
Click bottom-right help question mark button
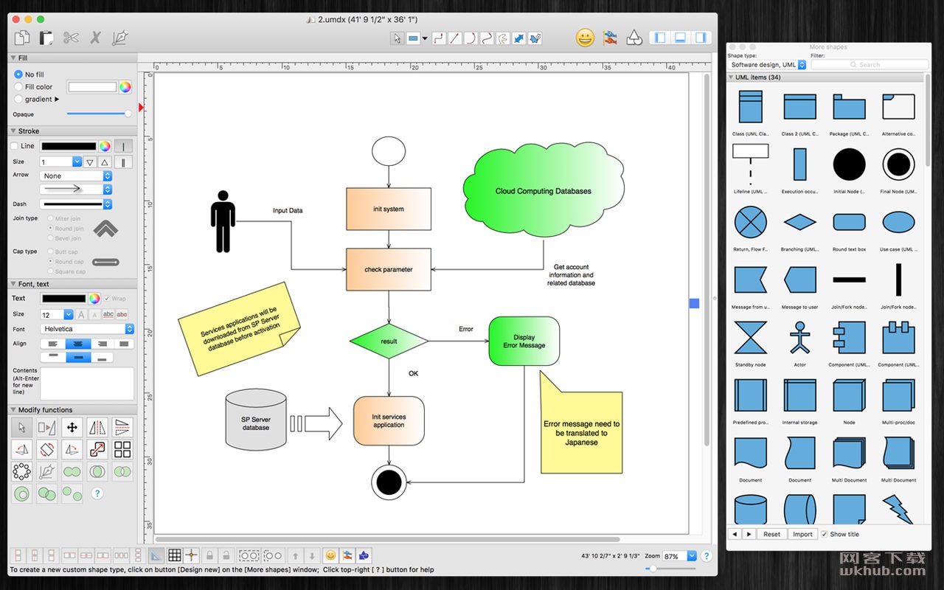coord(706,556)
